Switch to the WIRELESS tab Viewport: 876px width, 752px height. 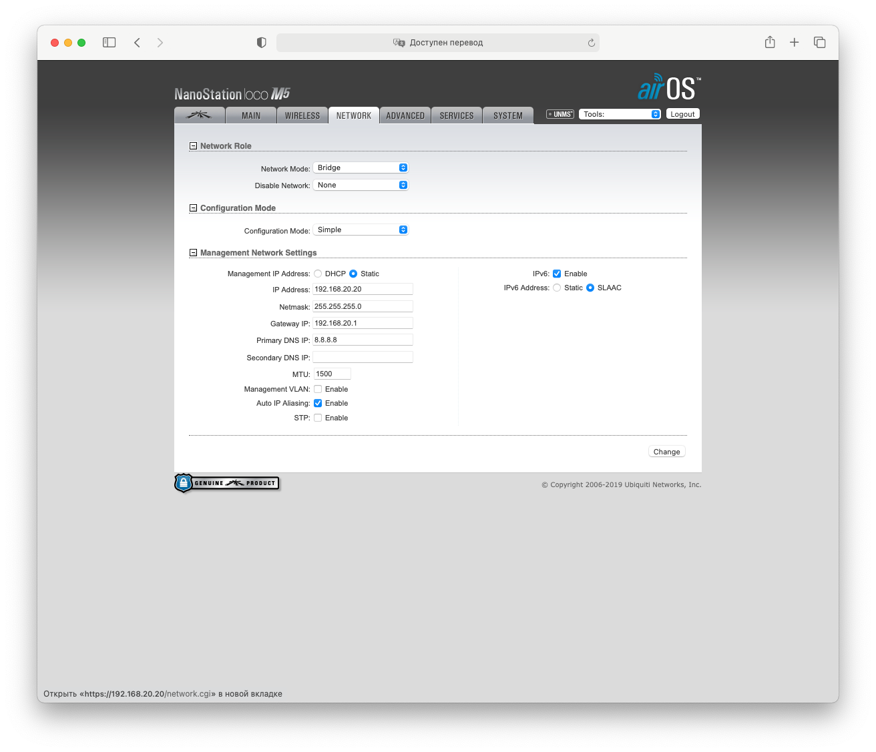click(302, 115)
